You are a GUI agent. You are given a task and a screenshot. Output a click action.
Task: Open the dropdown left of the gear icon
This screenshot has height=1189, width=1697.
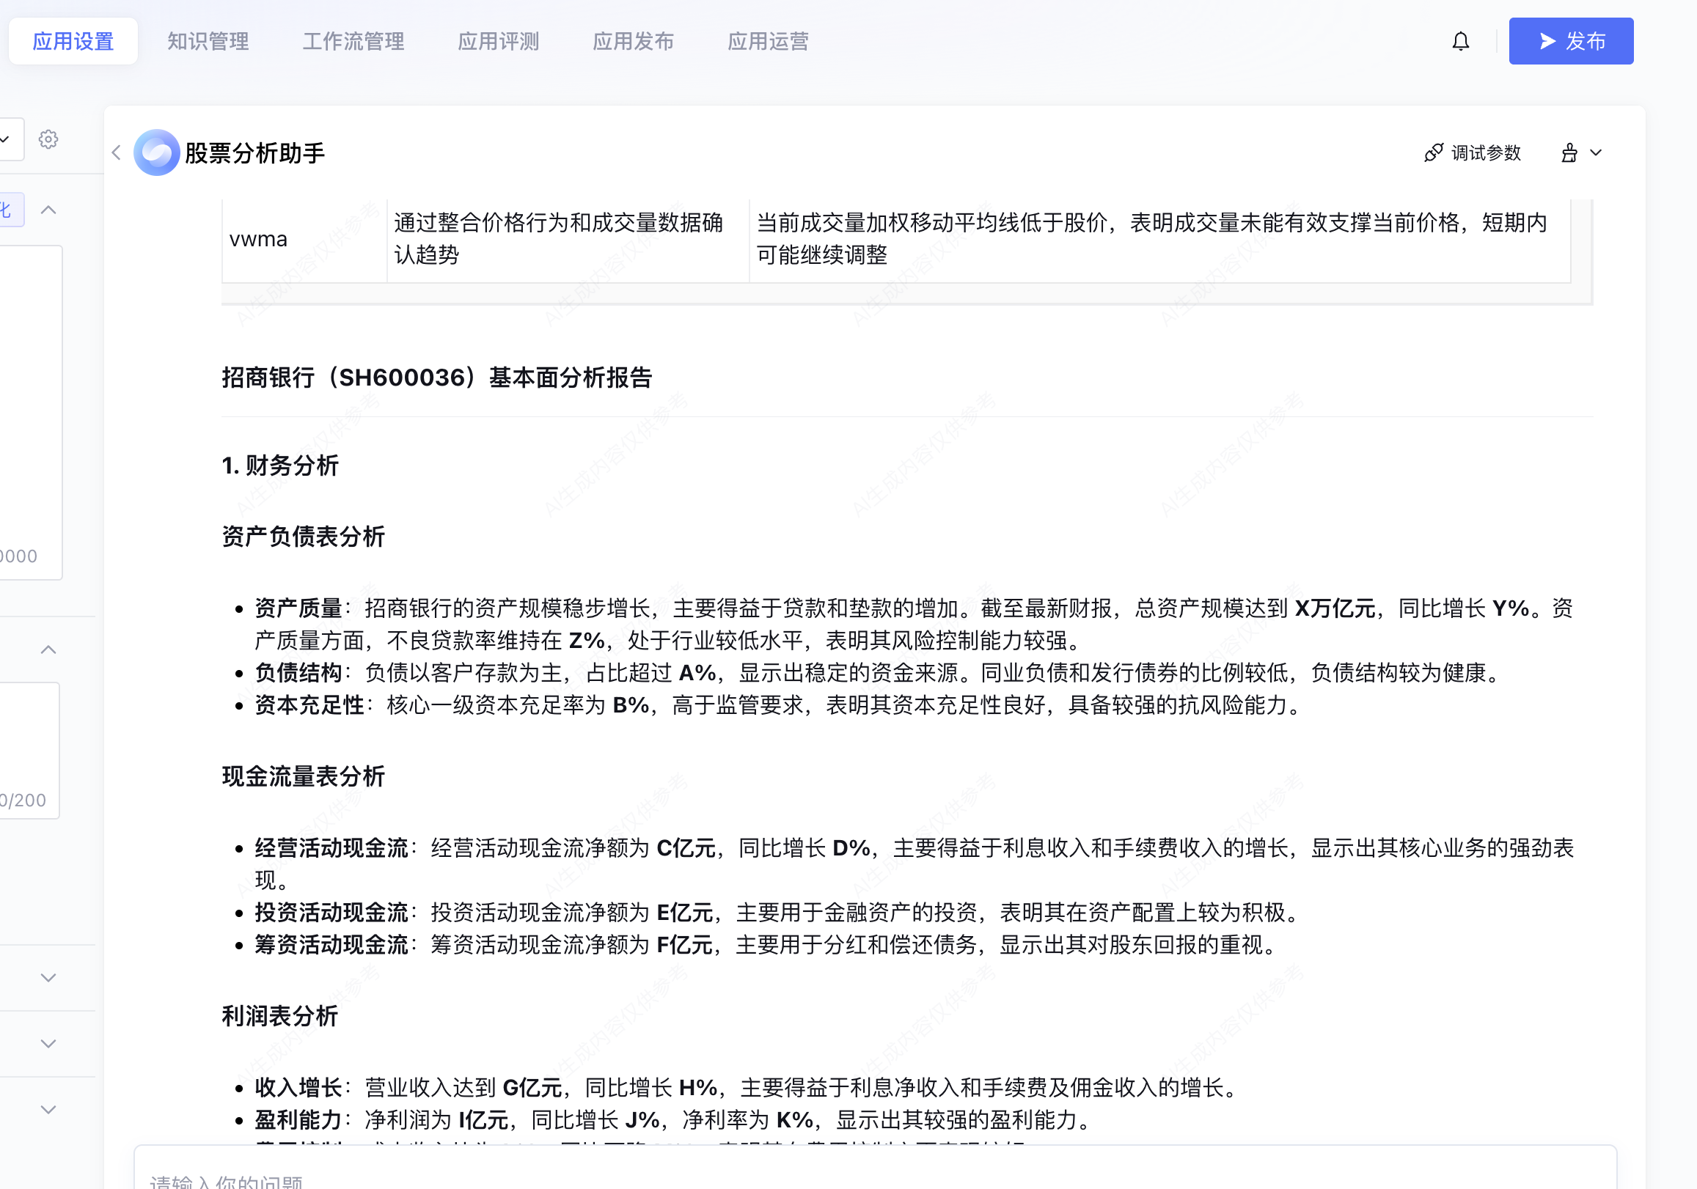tap(10, 139)
